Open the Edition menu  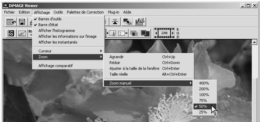[x=24, y=12]
